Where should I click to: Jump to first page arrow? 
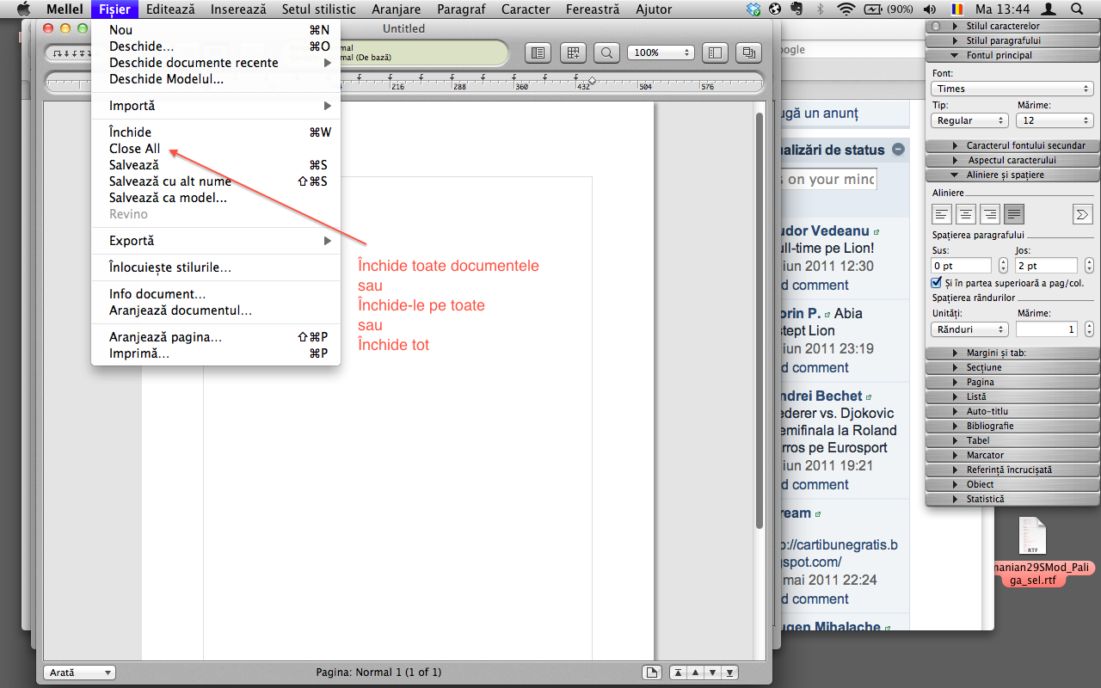click(678, 673)
